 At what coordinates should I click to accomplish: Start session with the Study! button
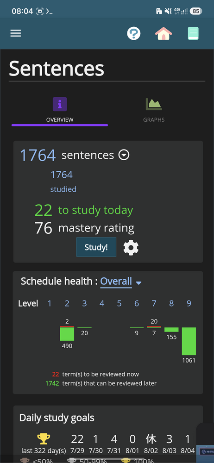(96, 247)
